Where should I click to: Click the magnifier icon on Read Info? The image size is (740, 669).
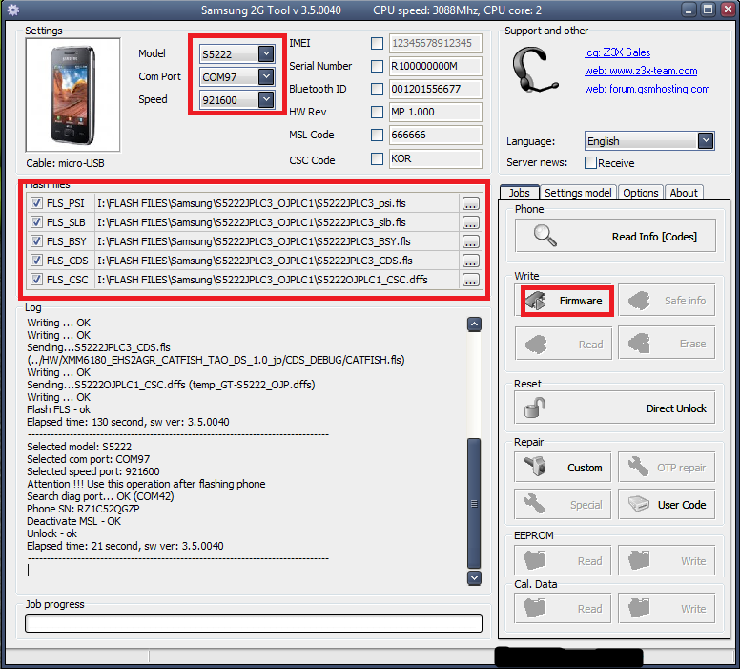pyautogui.click(x=545, y=236)
